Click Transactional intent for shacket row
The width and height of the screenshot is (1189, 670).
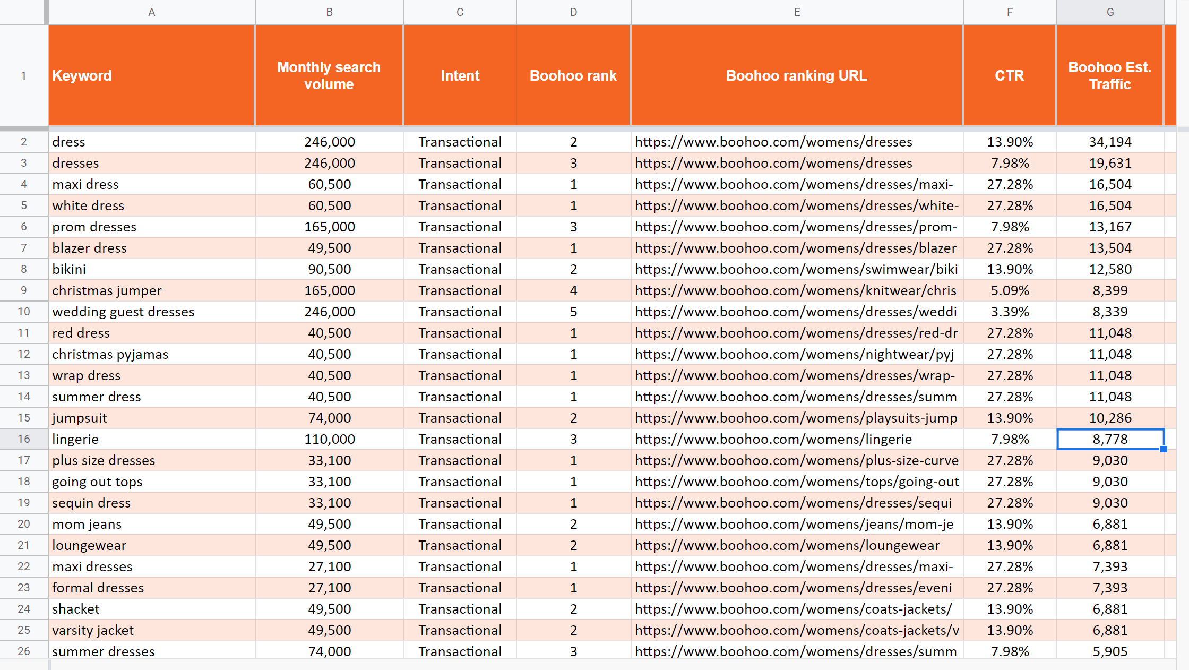coord(460,609)
